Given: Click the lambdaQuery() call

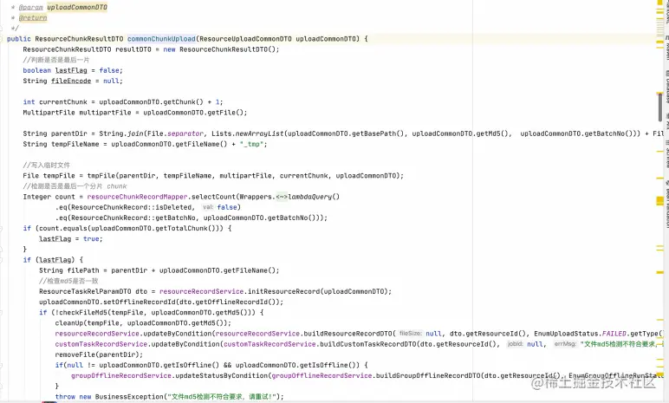Looking at the screenshot, I should (314, 197).
